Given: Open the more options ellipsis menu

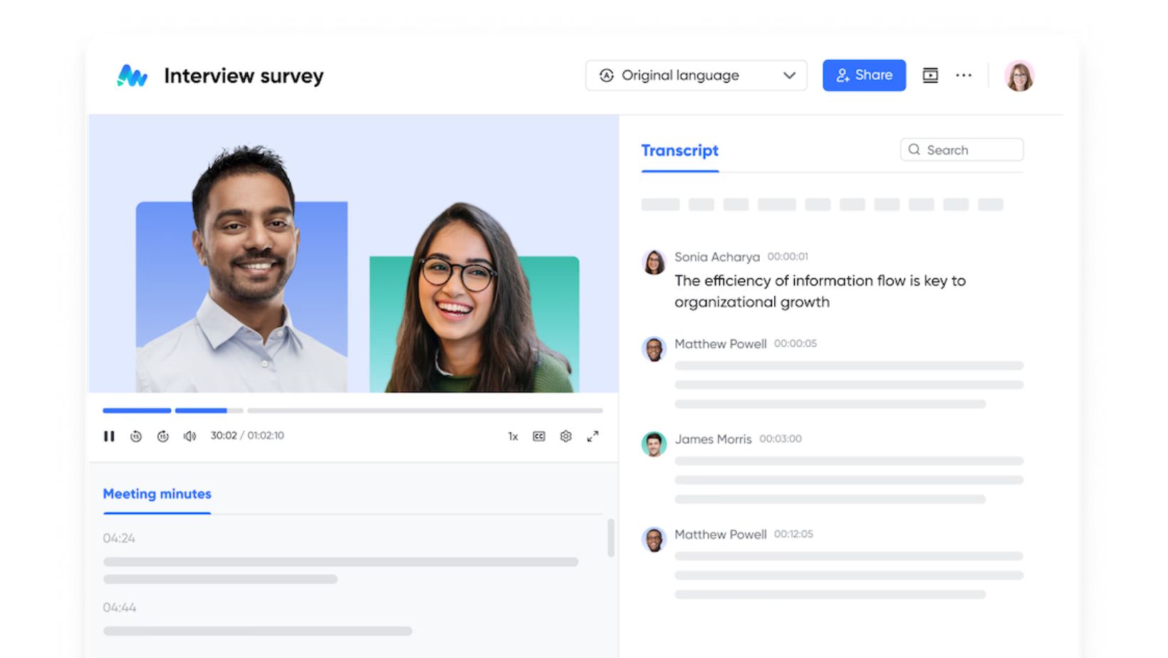Looking at the screenshot, I should pyautogui.click(x=964, y=75).
